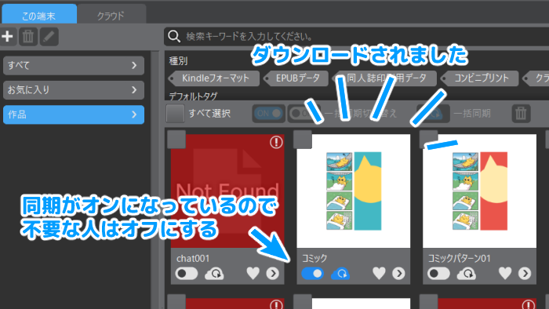Filter by EPUBデータ tag
The width and height of the screenshot is (549, 309).
click(x=296, y=78)
